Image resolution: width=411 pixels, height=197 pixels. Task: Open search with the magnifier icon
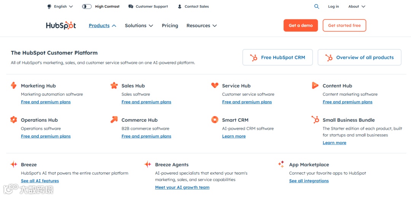pos(317,6)
